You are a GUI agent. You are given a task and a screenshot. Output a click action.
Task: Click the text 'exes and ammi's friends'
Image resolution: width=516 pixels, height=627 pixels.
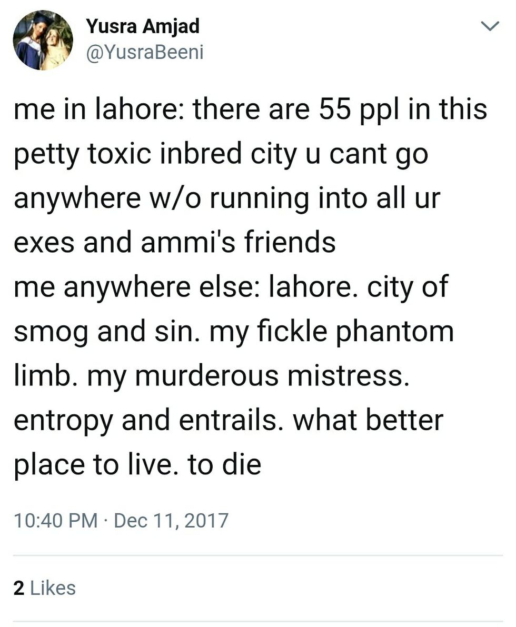click(x=174, y=242)
